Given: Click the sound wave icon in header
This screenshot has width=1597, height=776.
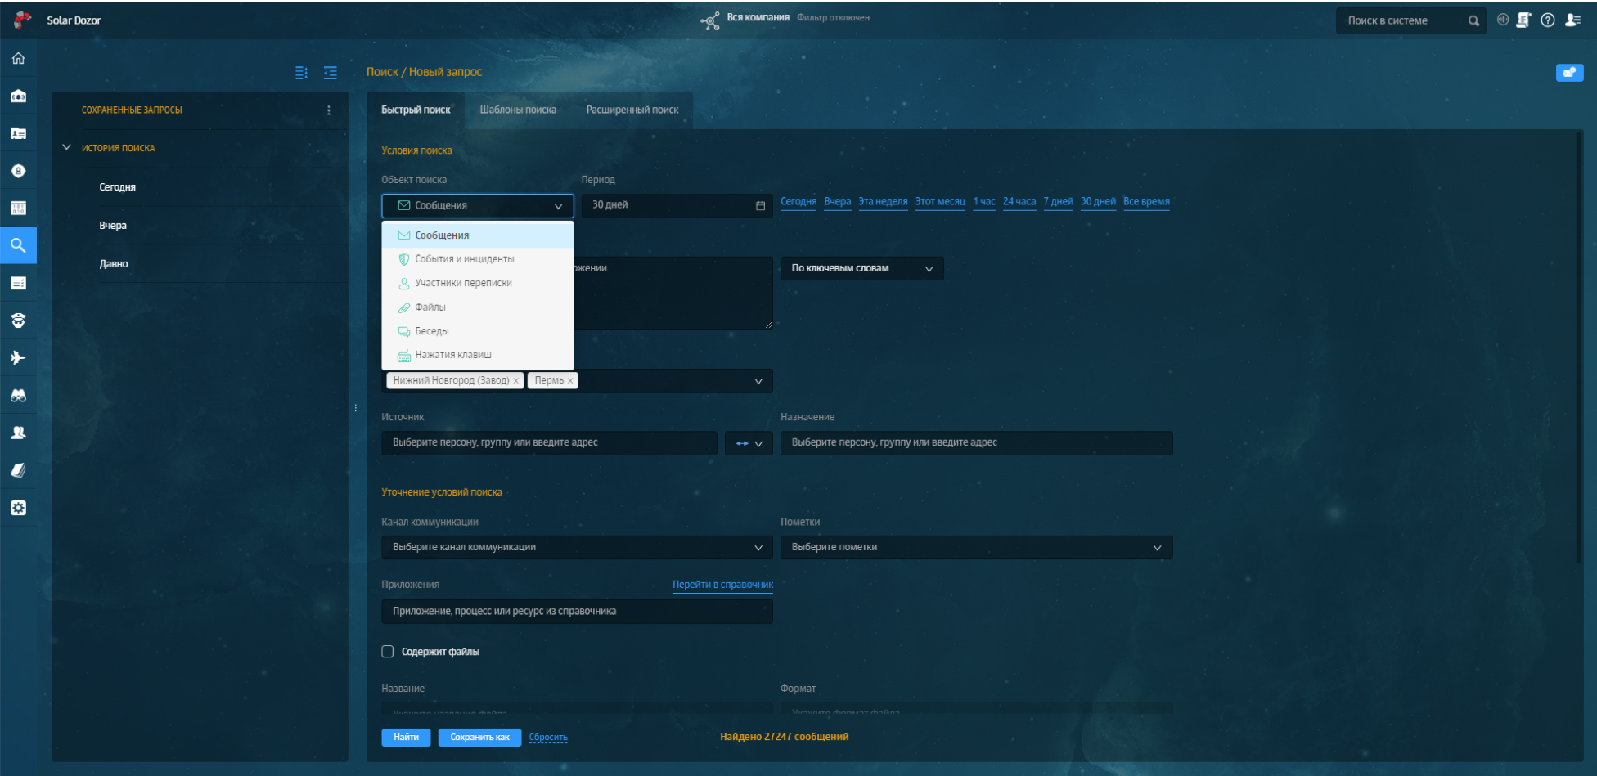Looking at the screenshot, I should click(1503, 20).
